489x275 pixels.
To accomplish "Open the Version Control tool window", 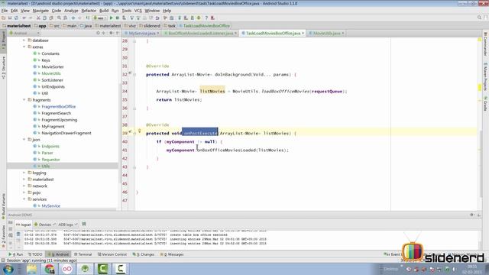I will (112, 254).
